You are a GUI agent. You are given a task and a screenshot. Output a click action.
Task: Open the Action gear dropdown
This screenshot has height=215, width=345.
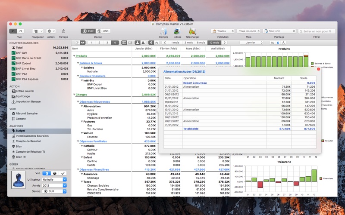51,31
